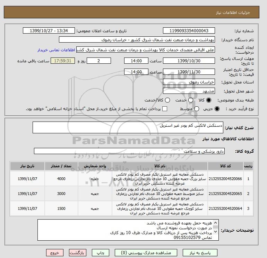This screenshot has height=258, width=267.
Task: Click the بازگشت back button
Action: tap(77, 253)
